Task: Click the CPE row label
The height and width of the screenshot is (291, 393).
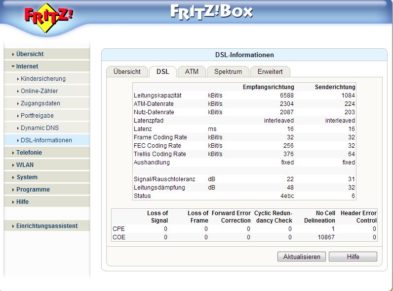Action: coord(119,229)
